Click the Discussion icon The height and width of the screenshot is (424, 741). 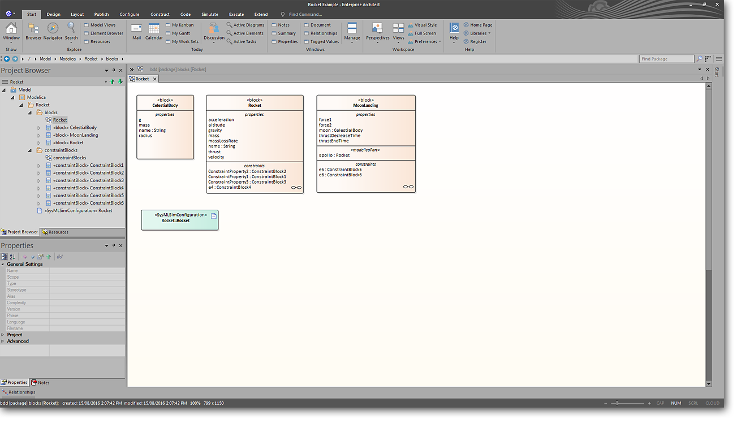[214, 31]
